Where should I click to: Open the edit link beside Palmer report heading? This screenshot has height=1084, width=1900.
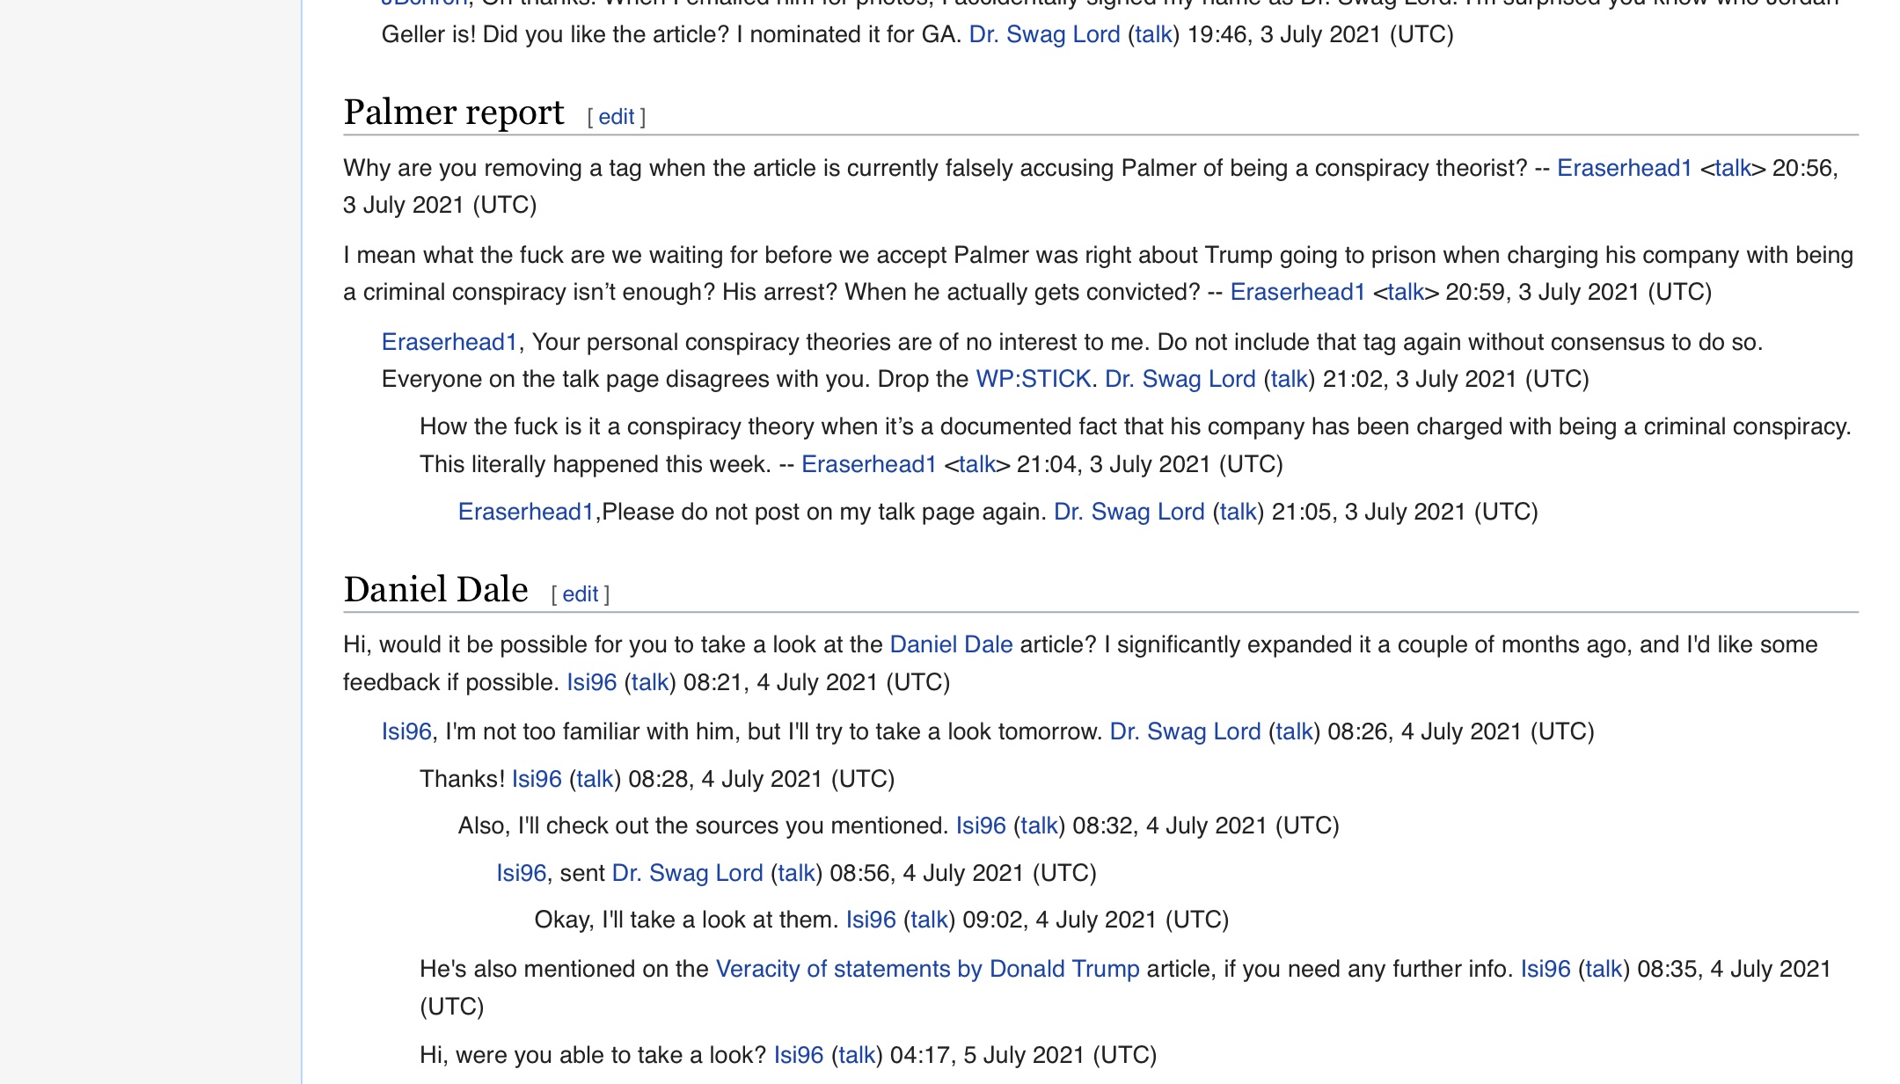[616, 117]
